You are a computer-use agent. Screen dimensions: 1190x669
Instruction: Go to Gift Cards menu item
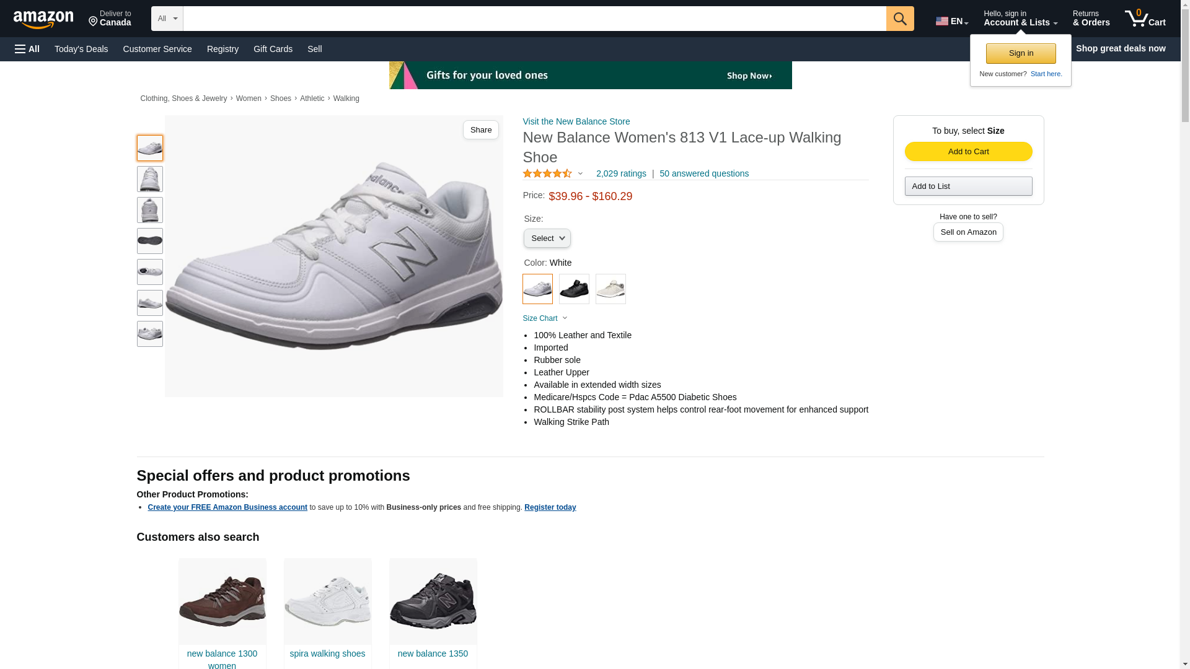pos(273,49)
